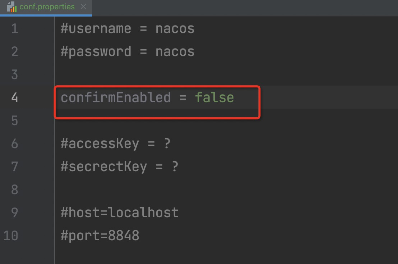Click the confirmEnabled property key

(x=116, y=97)
